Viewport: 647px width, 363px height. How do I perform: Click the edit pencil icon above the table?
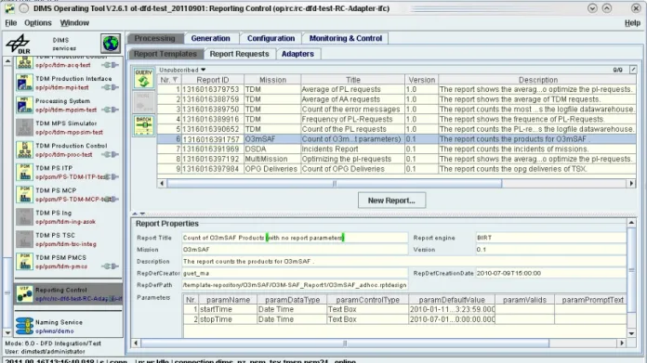633,70
